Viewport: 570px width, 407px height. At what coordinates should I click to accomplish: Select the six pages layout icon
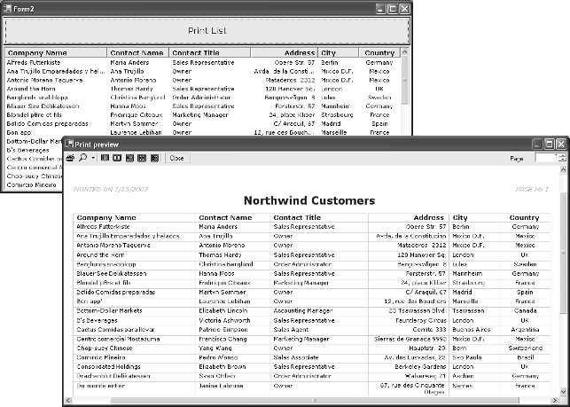154,158
